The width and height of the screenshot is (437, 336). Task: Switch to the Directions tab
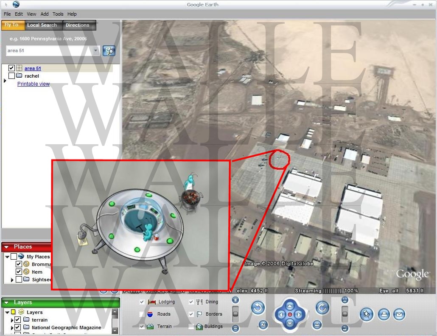pyautogui.click(x=79, y=25)
